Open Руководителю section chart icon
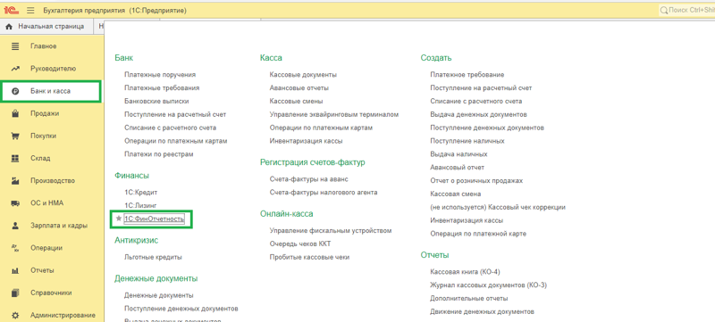The height and width of the screenshot is (322, 715). pos(15,69)
